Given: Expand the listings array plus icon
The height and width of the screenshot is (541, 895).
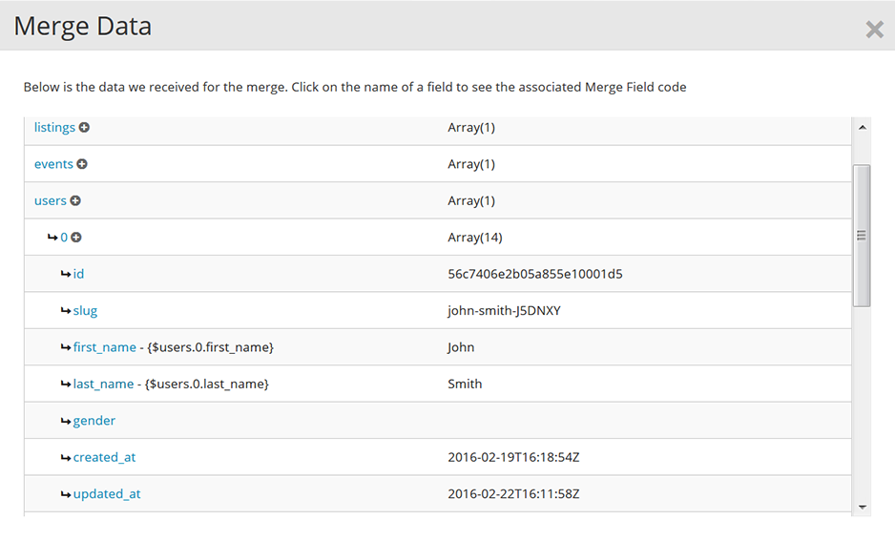Looking at the screenshot, I should tap(84, 128).
